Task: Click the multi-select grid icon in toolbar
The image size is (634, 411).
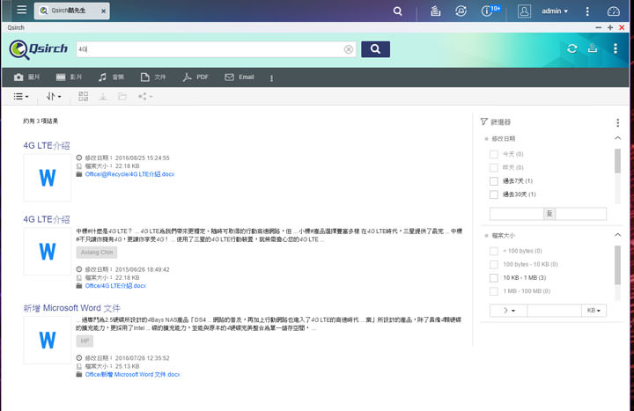Action: coord(83,96)
